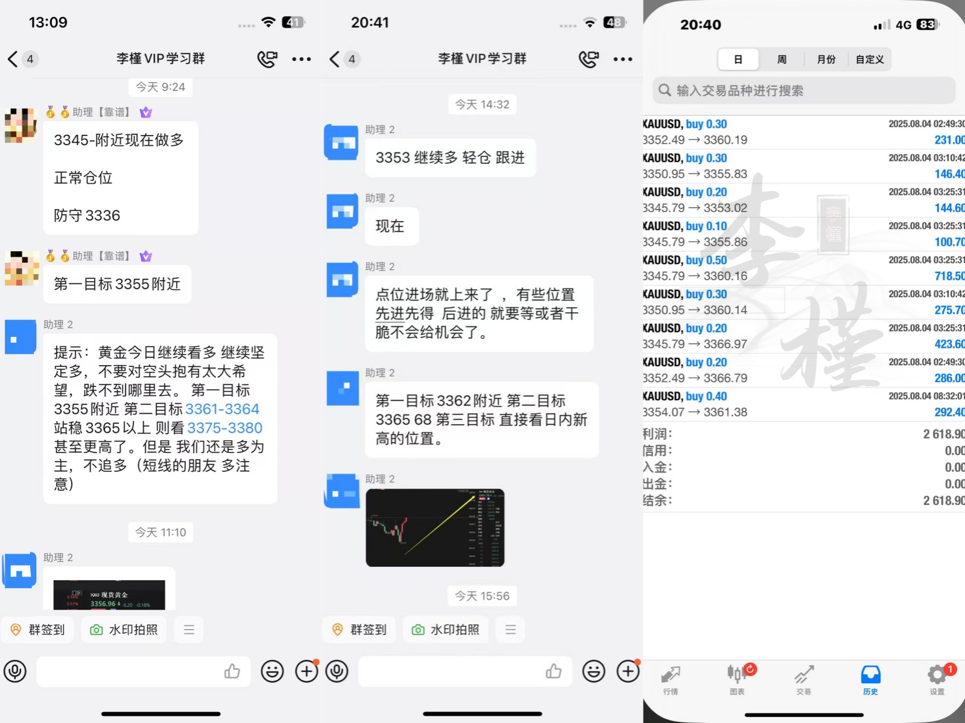The height and width of the screenshot is (723, 965).
Task: Open quick menu list icon in 20:41 chat
Action: pos(511,630)
